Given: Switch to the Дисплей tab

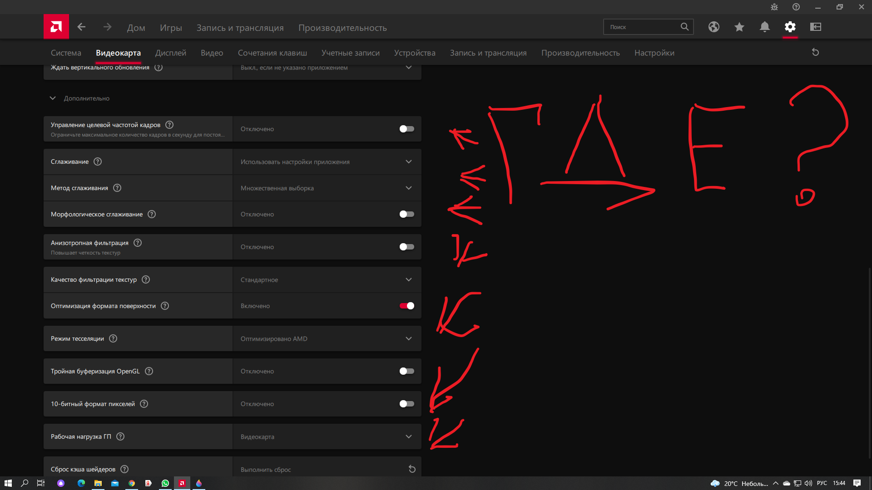Looking at the screenshot, I should (170, 53).
